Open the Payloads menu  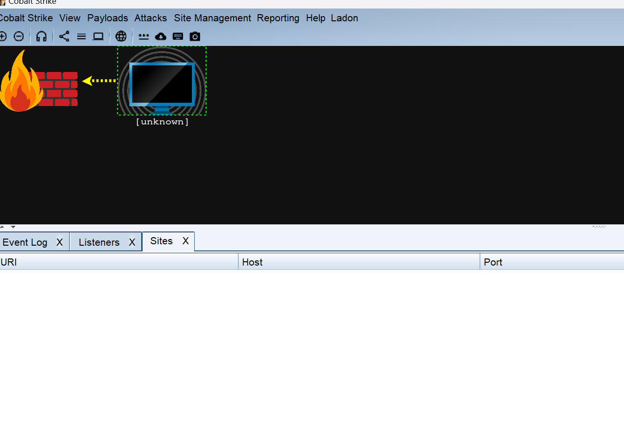pyautogui.click(x=108, y=18)
